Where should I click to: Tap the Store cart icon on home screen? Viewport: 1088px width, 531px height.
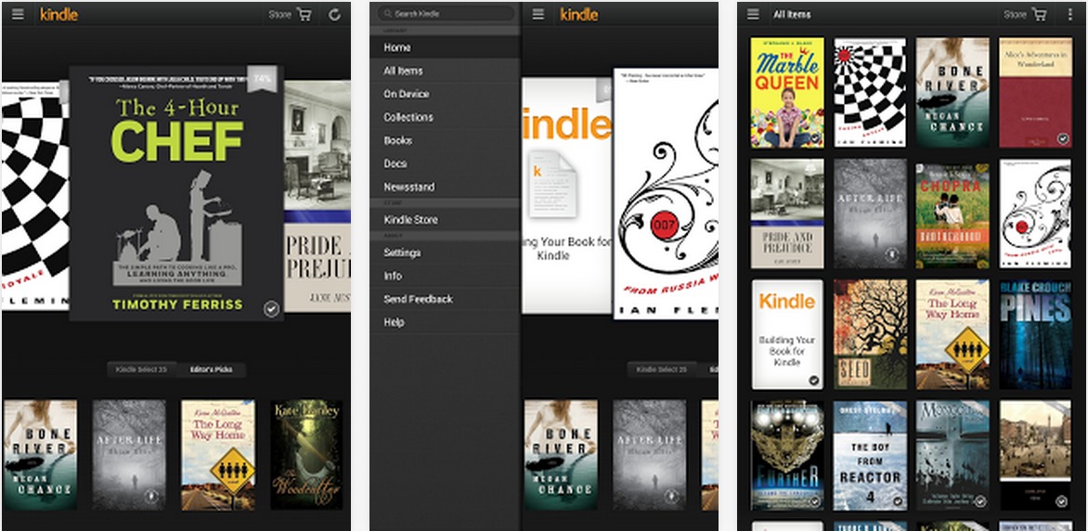point(304,14)
